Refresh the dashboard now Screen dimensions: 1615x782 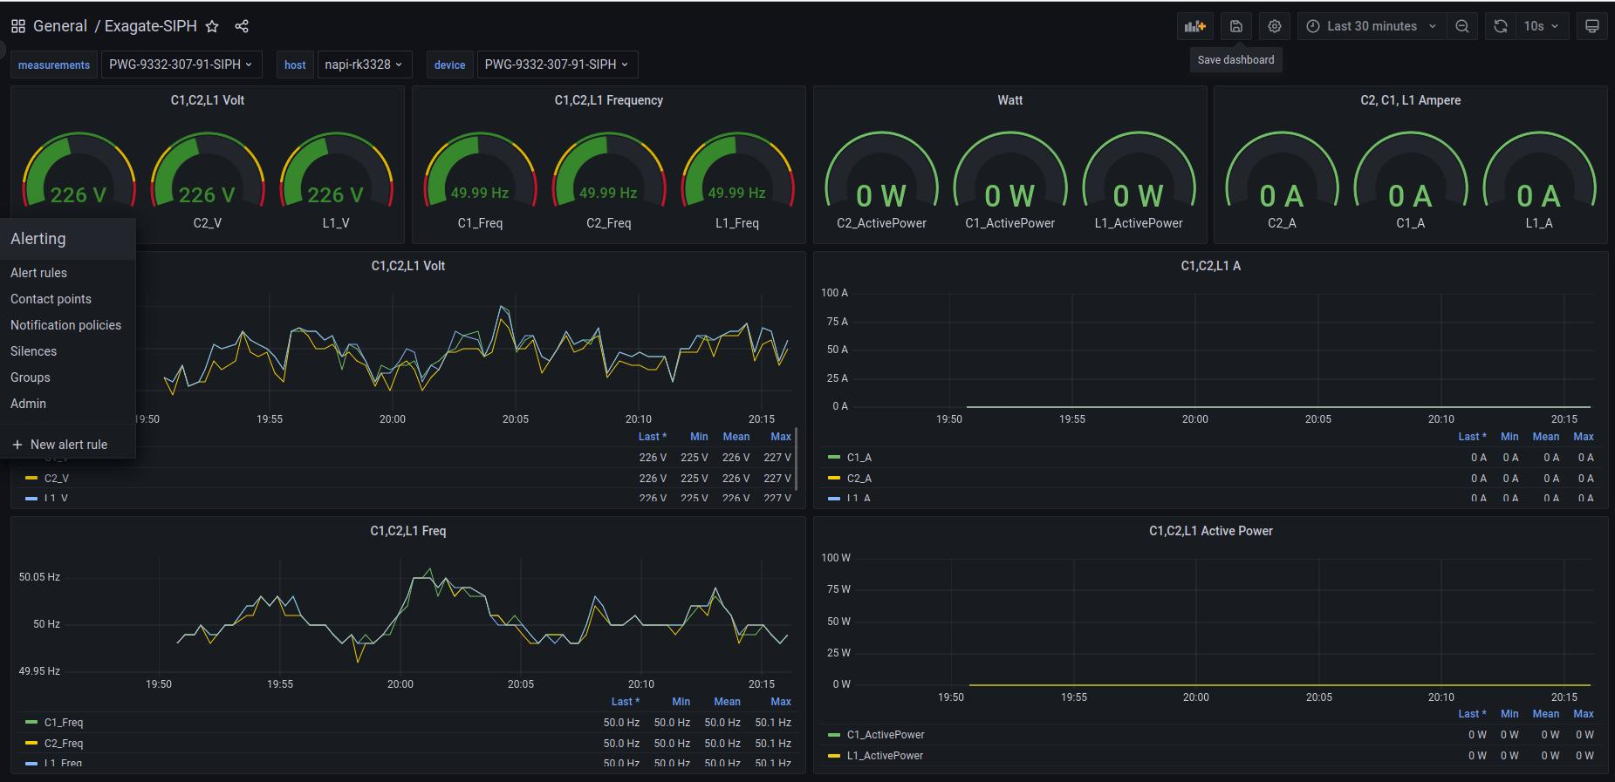(x=1500, y=26)
